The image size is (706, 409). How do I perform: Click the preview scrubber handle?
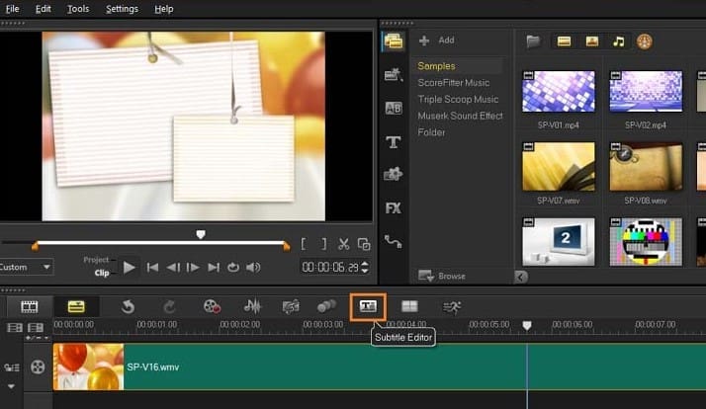(x=201, y=235)
